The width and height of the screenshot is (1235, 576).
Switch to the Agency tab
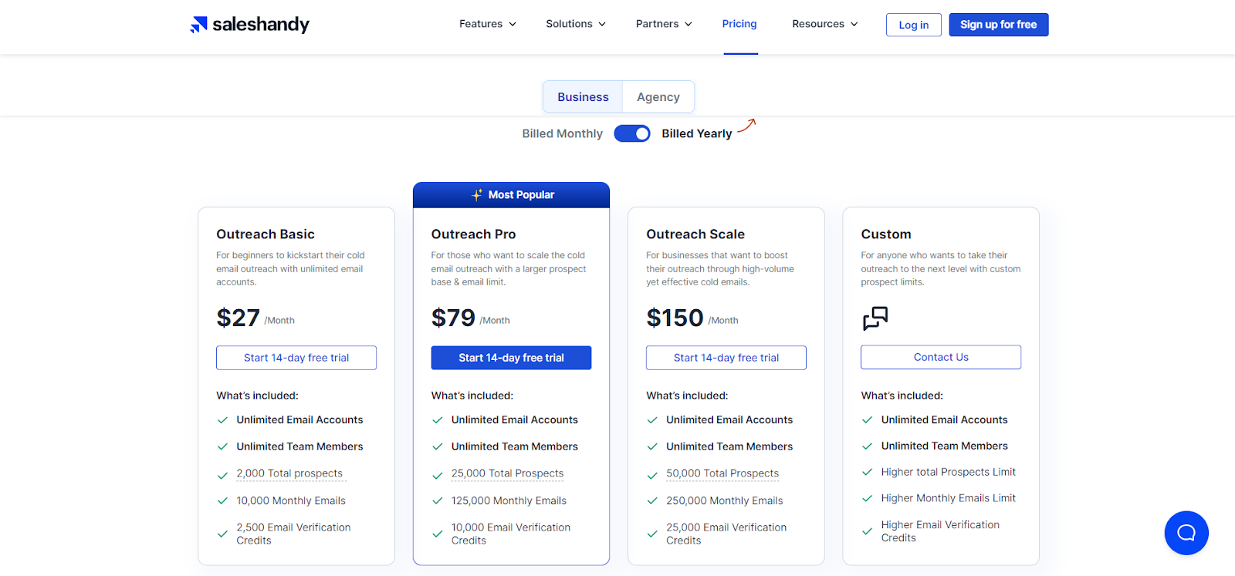coord(658,97)
